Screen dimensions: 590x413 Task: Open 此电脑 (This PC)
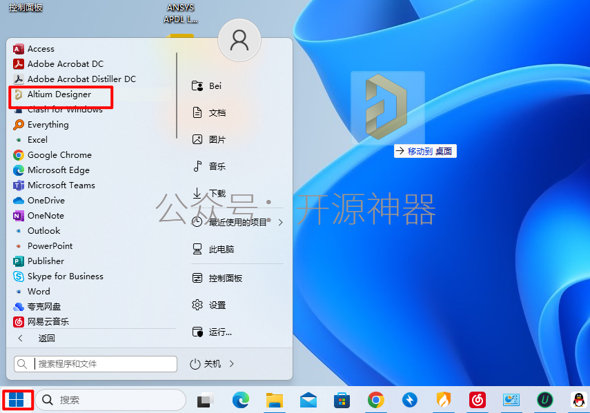[x=213, y=249]
